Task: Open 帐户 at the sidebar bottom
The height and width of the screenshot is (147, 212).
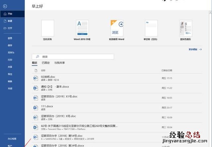Action: [x=10, y=146]
